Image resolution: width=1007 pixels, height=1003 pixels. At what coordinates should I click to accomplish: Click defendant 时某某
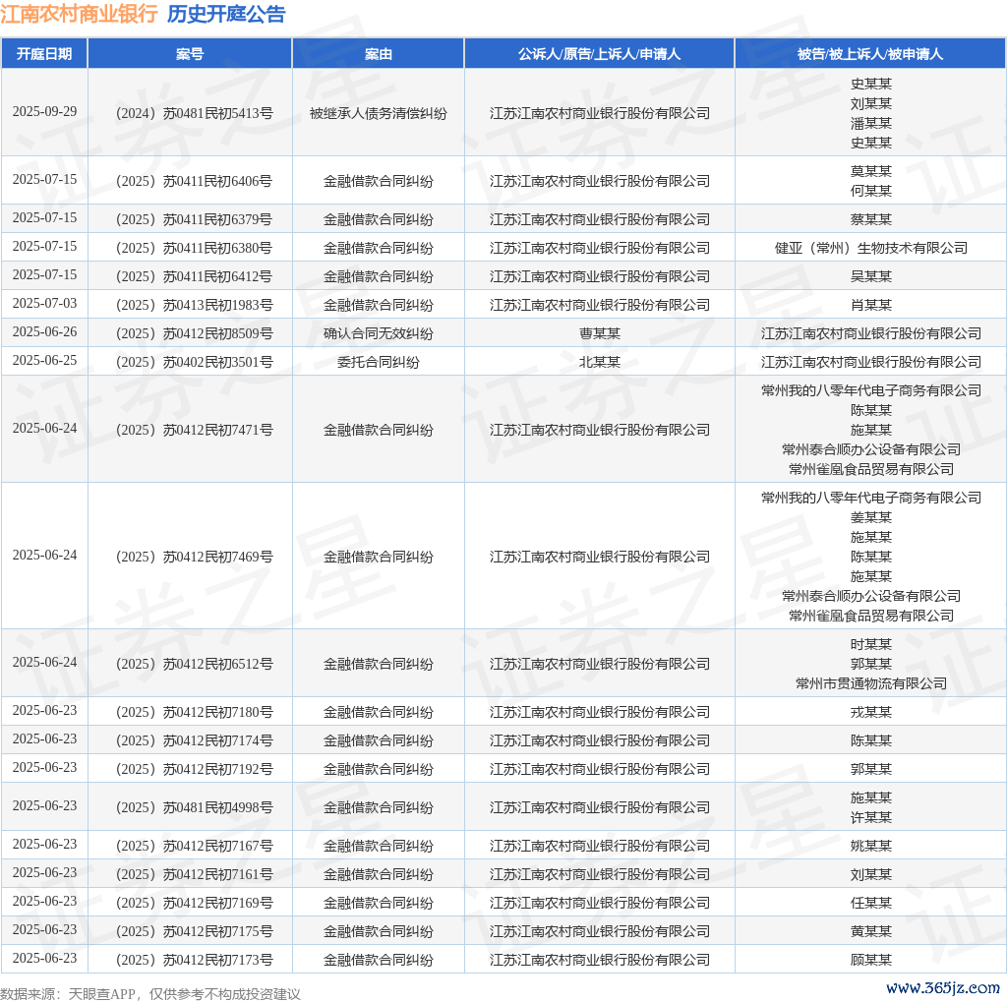(871, 644)
